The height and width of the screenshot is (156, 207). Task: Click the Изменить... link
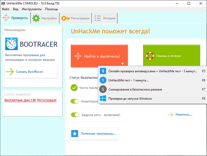coord(184,115)
